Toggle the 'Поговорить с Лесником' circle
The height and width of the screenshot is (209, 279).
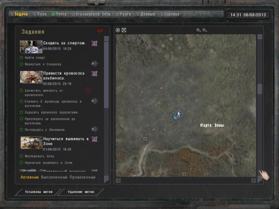pyautogui.click(x=21, y=130)
